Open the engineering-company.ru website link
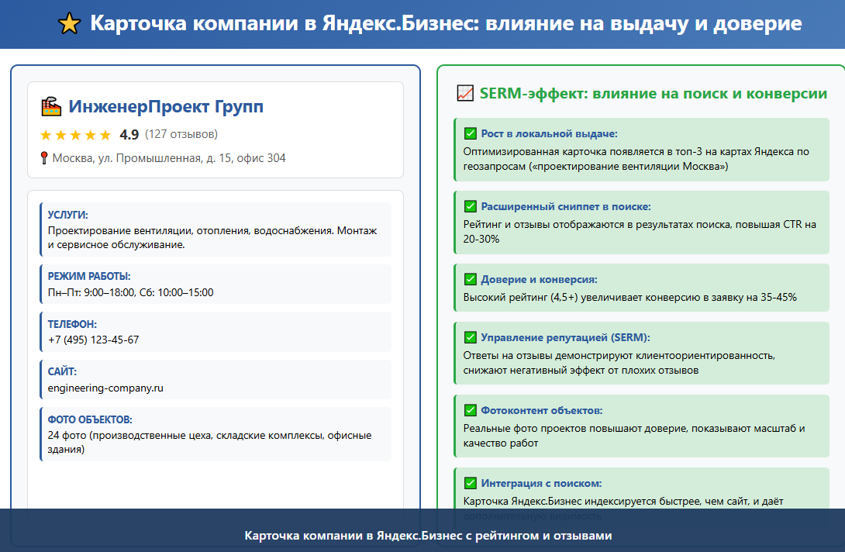The image size is (845, 552). [x=105, y=388]
